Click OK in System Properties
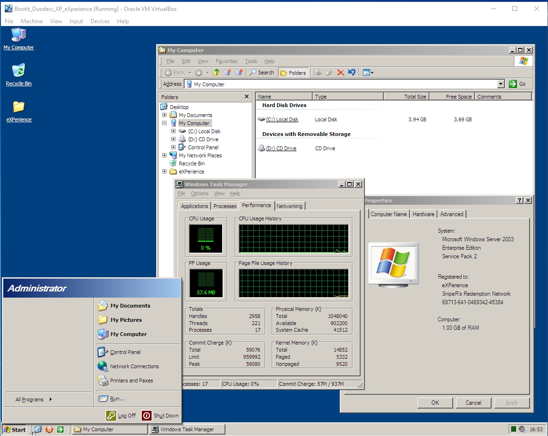548x436 pixels. pyautogui.click(x=435, y=402)
